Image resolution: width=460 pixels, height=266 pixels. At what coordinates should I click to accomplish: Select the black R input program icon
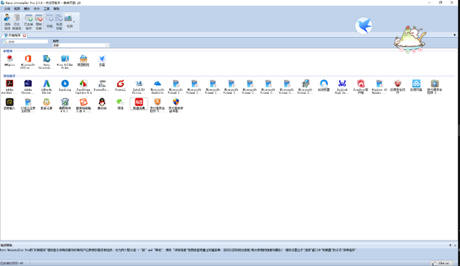pyautogui.click(x=10, y=104)
